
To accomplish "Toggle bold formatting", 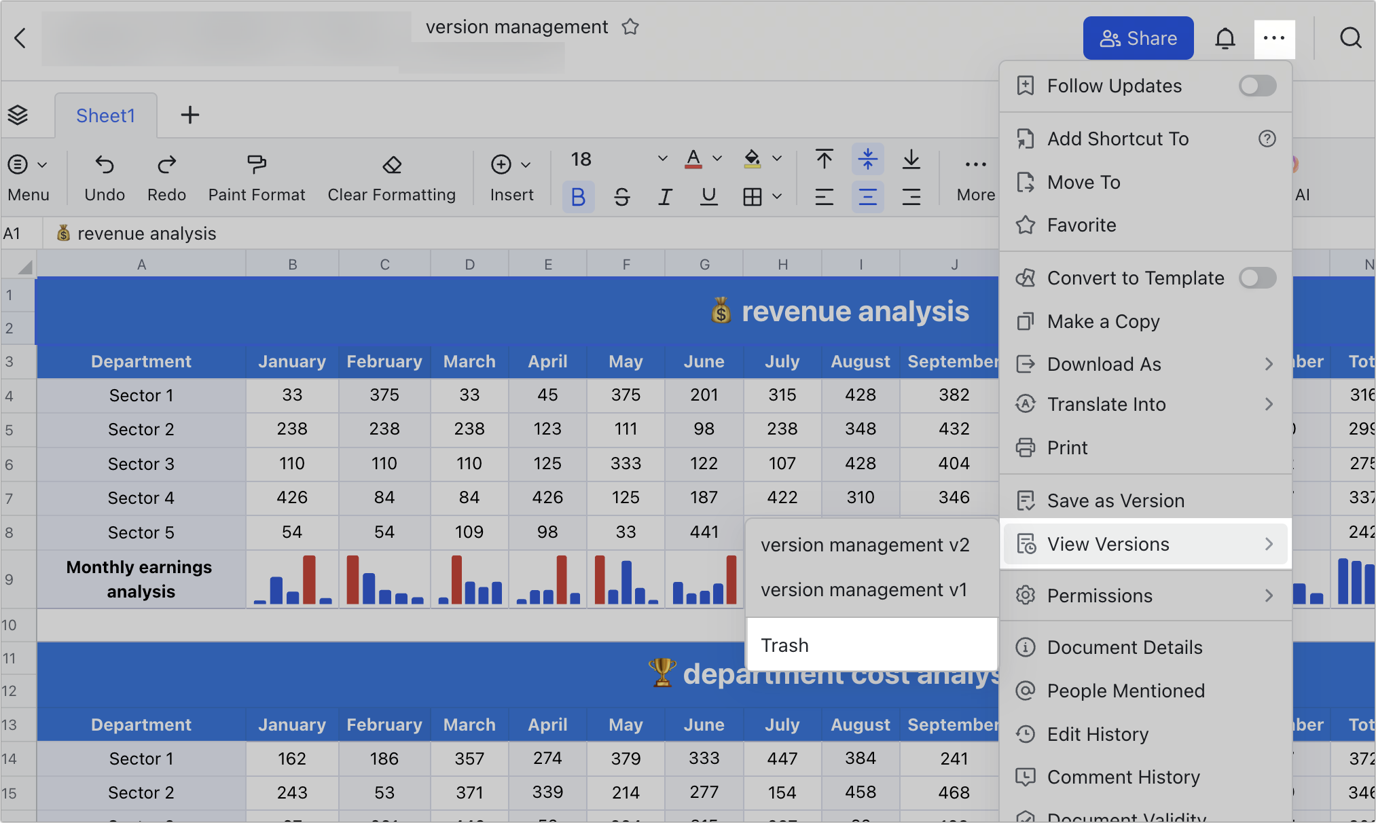I will coord(578,197).
